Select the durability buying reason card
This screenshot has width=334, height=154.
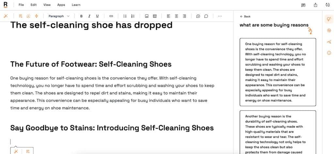click(278, 132)
